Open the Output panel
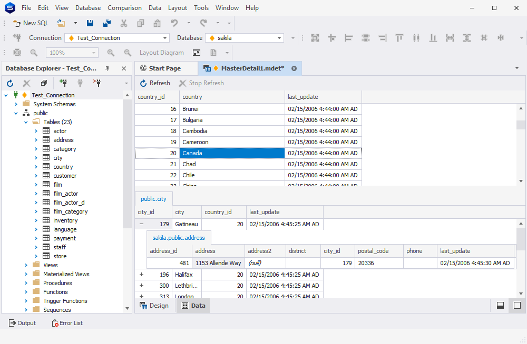This screenshot has height=344, width=527. pyautogui.click(x=22, y=323)
